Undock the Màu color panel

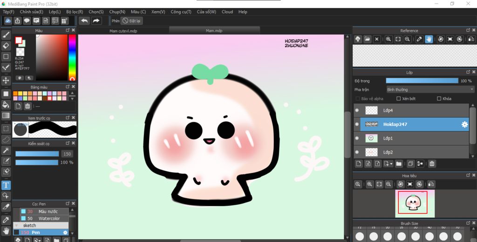coord(68,30)
